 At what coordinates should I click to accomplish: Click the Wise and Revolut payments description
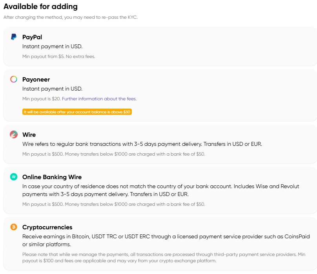[157, 190]
